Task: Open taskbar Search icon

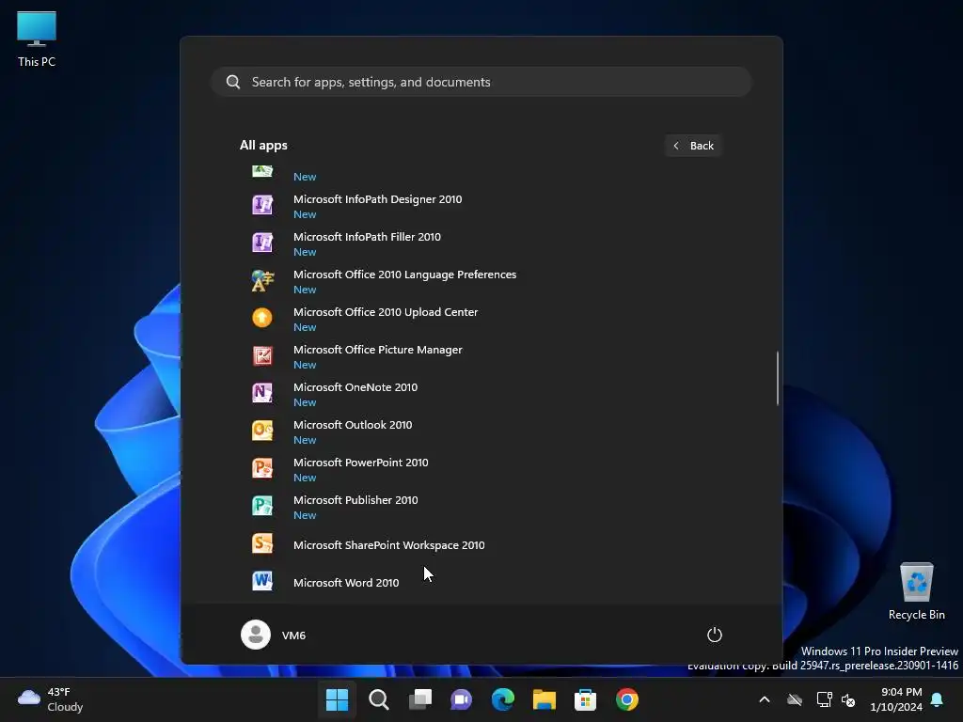Action: click(x=379, y=699)
